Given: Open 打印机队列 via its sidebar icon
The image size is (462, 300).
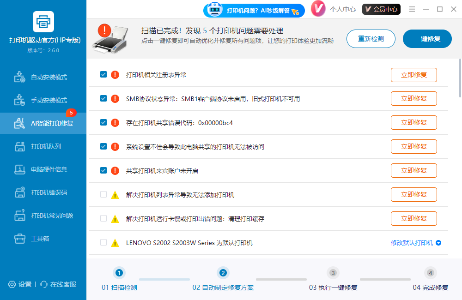Looking at the screenshot, I should (19, 146).
